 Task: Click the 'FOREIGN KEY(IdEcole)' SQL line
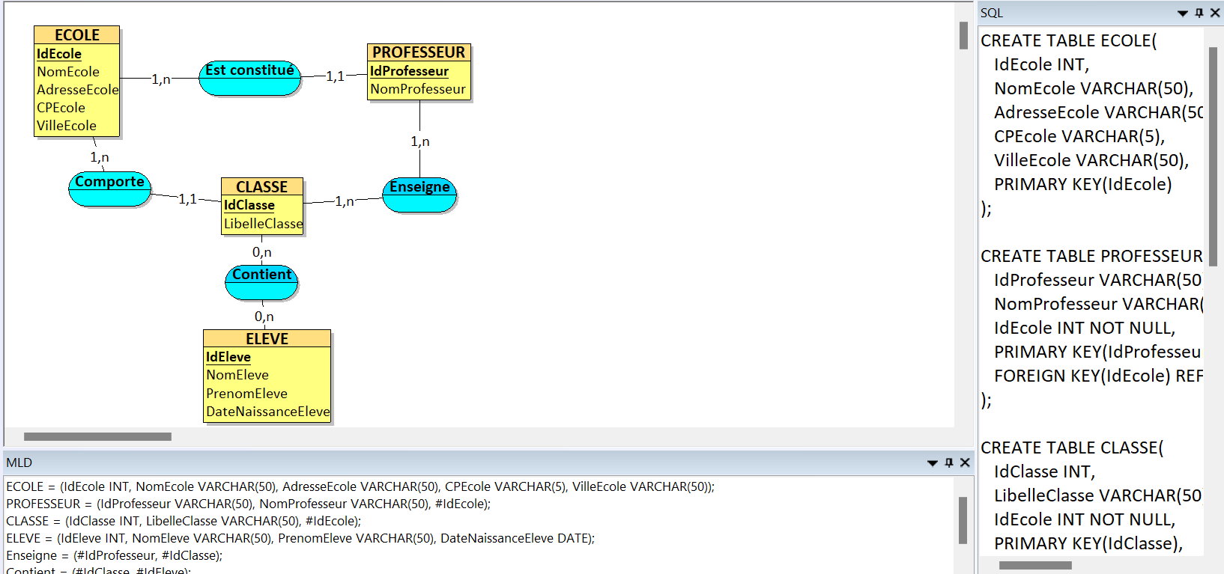pos(1098,376)
